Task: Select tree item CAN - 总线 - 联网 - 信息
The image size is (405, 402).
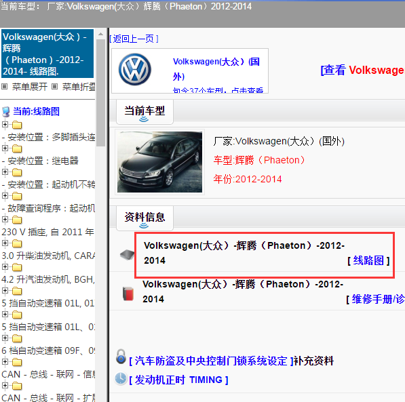Action: [48, 374]
